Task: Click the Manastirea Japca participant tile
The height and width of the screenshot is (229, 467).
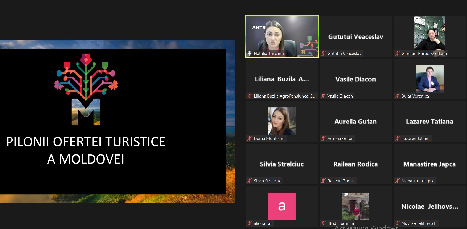Action: 429,164
